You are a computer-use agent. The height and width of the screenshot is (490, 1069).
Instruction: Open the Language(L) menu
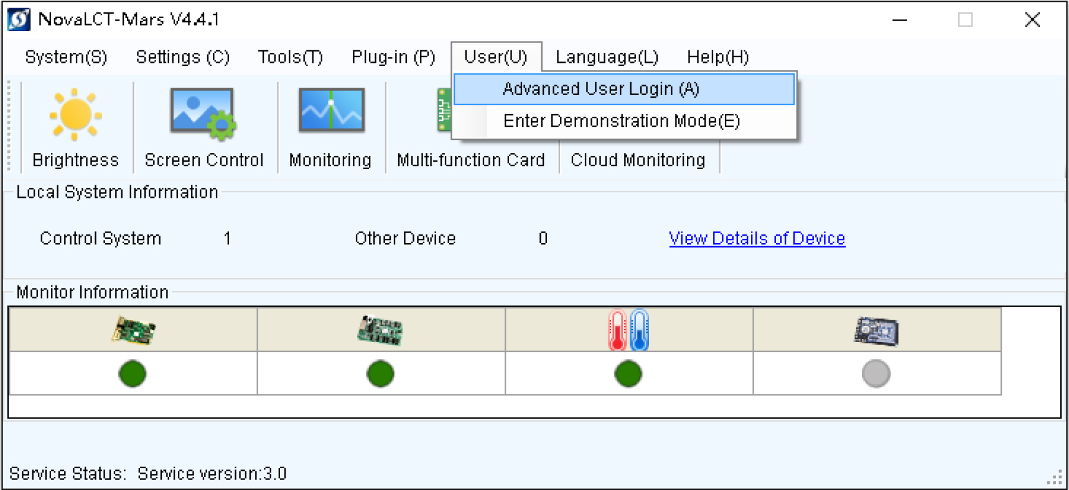pyautogui.click(x=607, y=57)
